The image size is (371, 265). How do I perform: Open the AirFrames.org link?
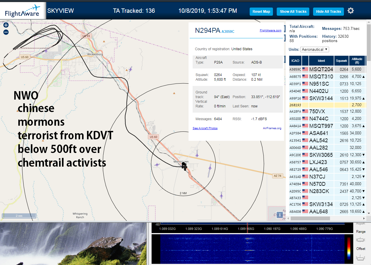point(272,128)
